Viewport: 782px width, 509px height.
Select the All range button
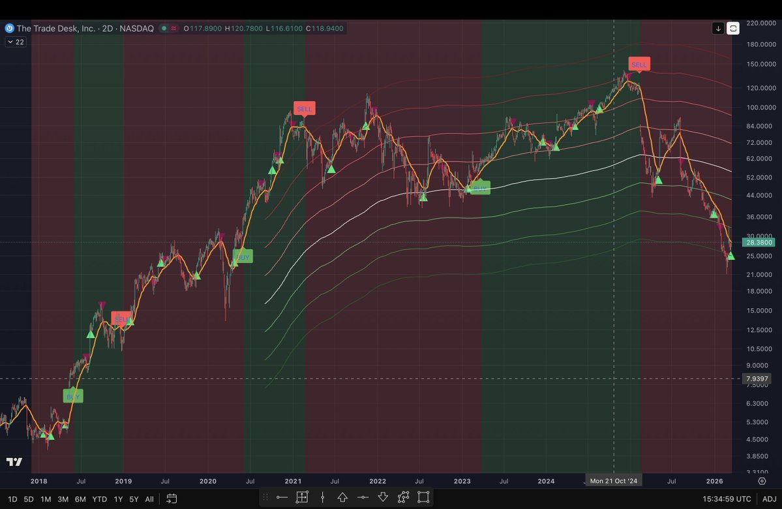click(x=149, y=499)
